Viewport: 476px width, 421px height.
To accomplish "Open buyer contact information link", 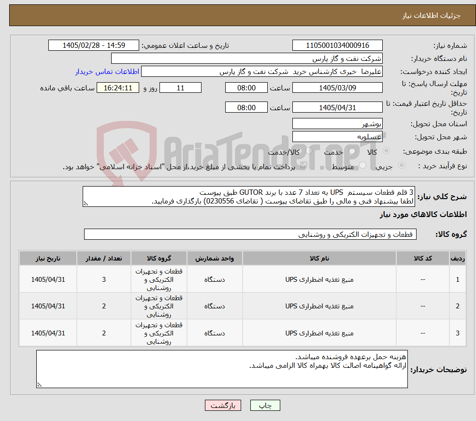I will (107, 72).
